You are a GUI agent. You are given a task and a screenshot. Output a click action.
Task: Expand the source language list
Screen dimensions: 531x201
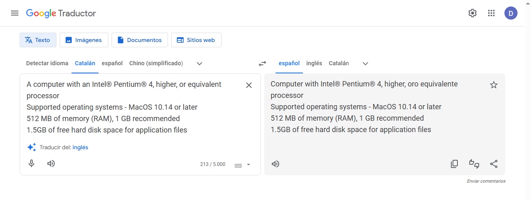pyautogui.click(x=199, y=64)
